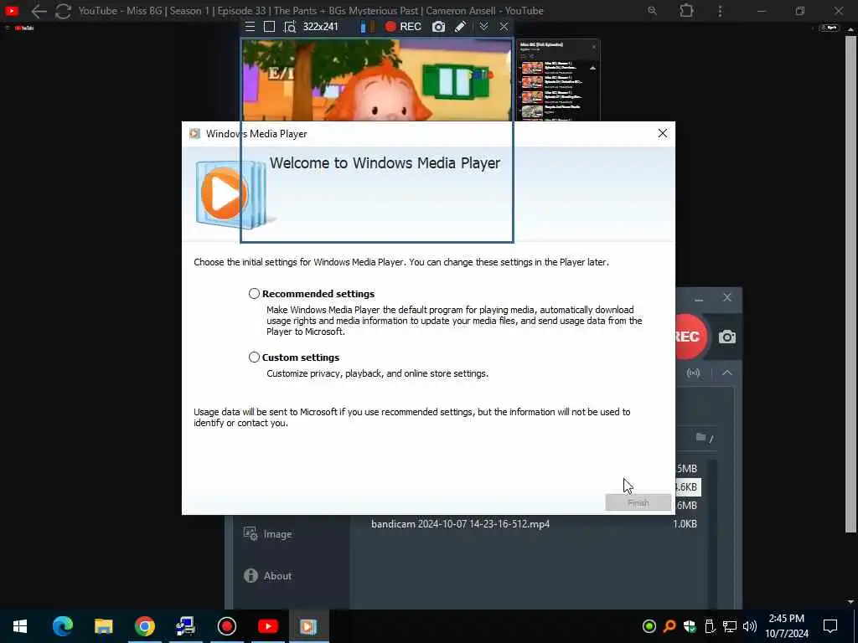
Task: Switch to Windows Media Player taskbar icon
Action: click(308, 626)
